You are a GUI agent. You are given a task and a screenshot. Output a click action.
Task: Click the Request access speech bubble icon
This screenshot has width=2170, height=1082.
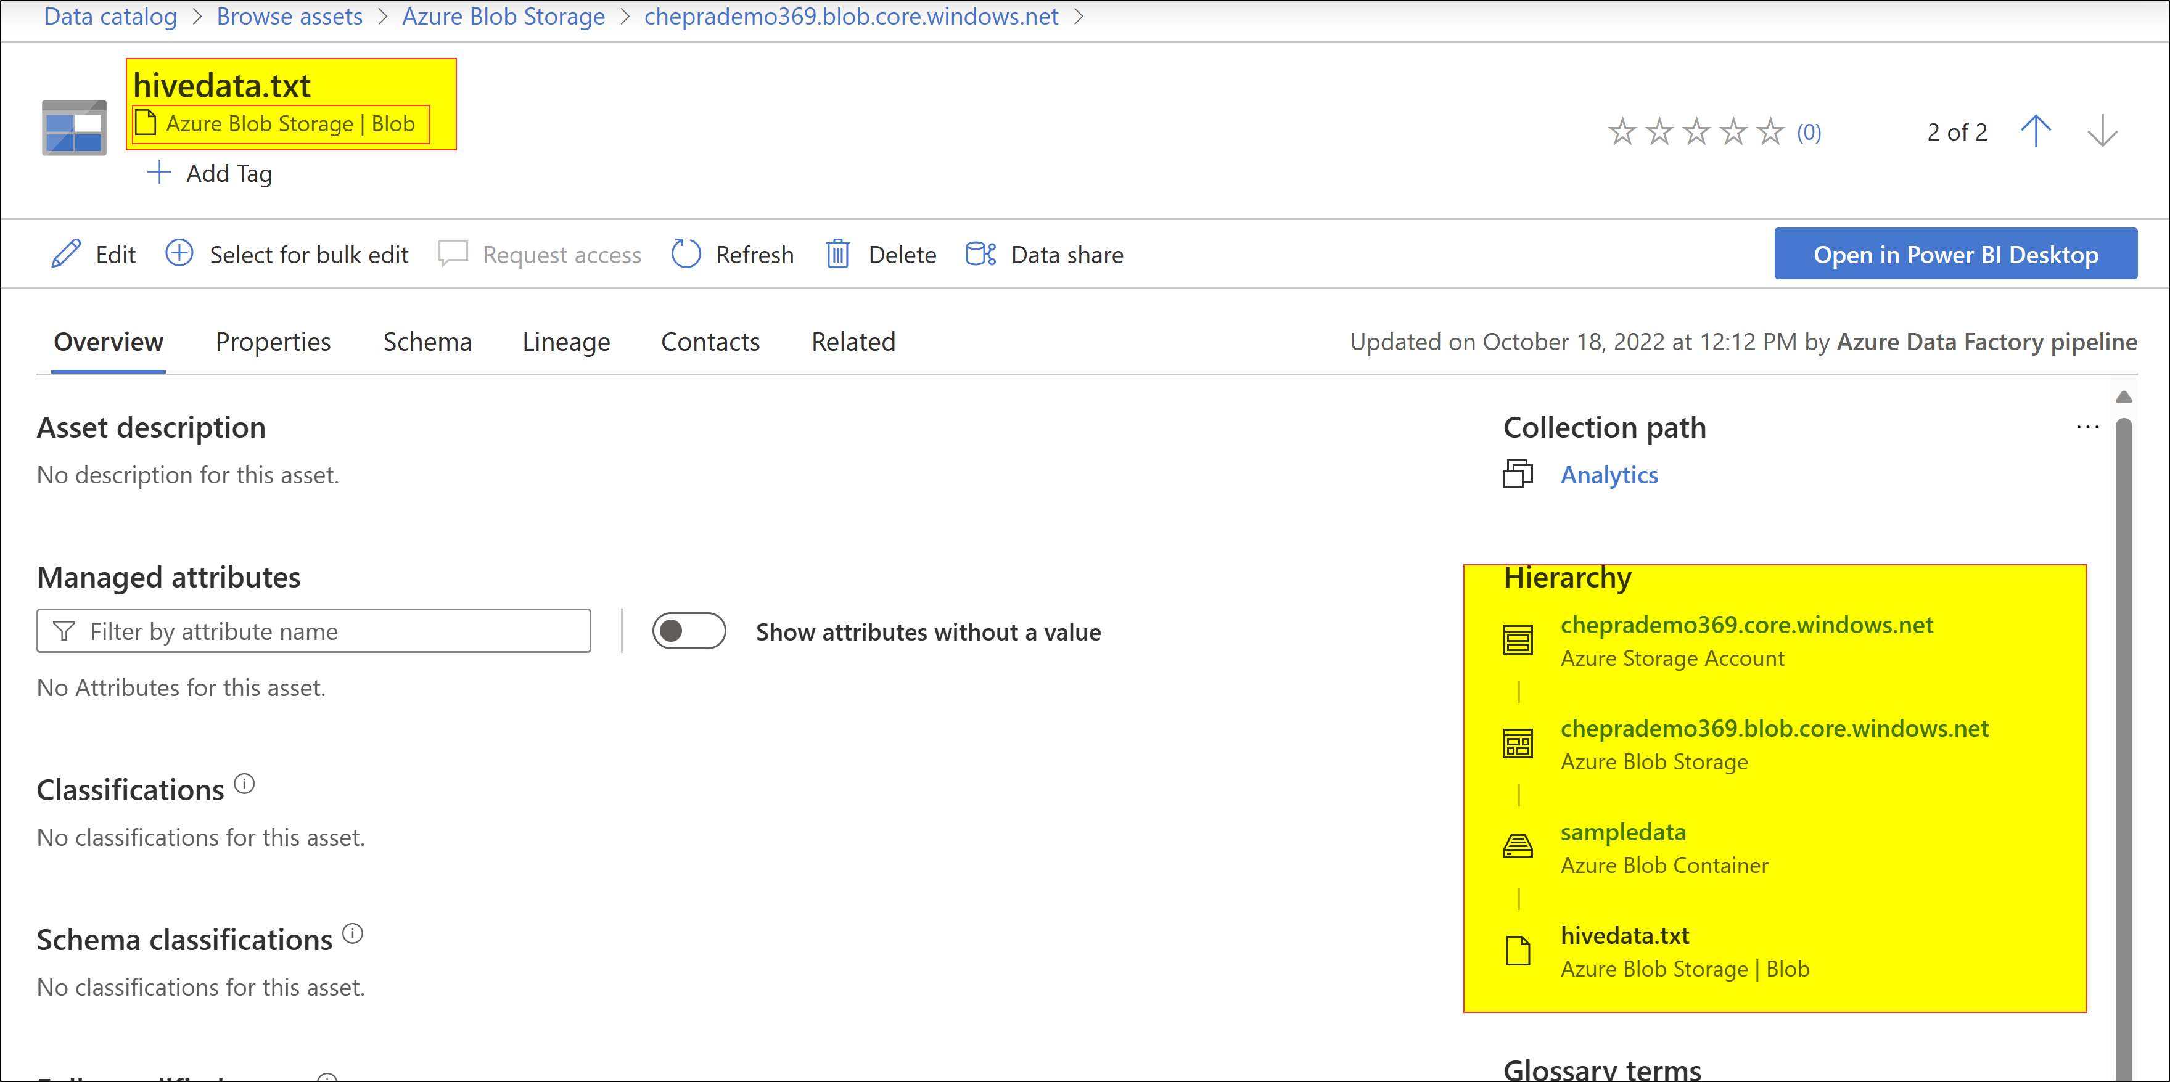click(453, 253)
